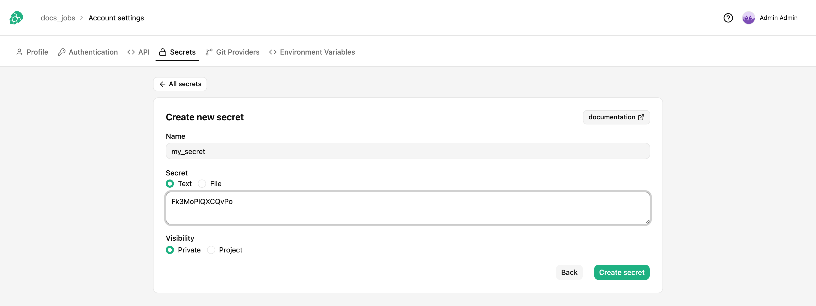This screenshot has height=306, width=816.
Task: Choose Private visibility radio button
Action: pos(170,250)
